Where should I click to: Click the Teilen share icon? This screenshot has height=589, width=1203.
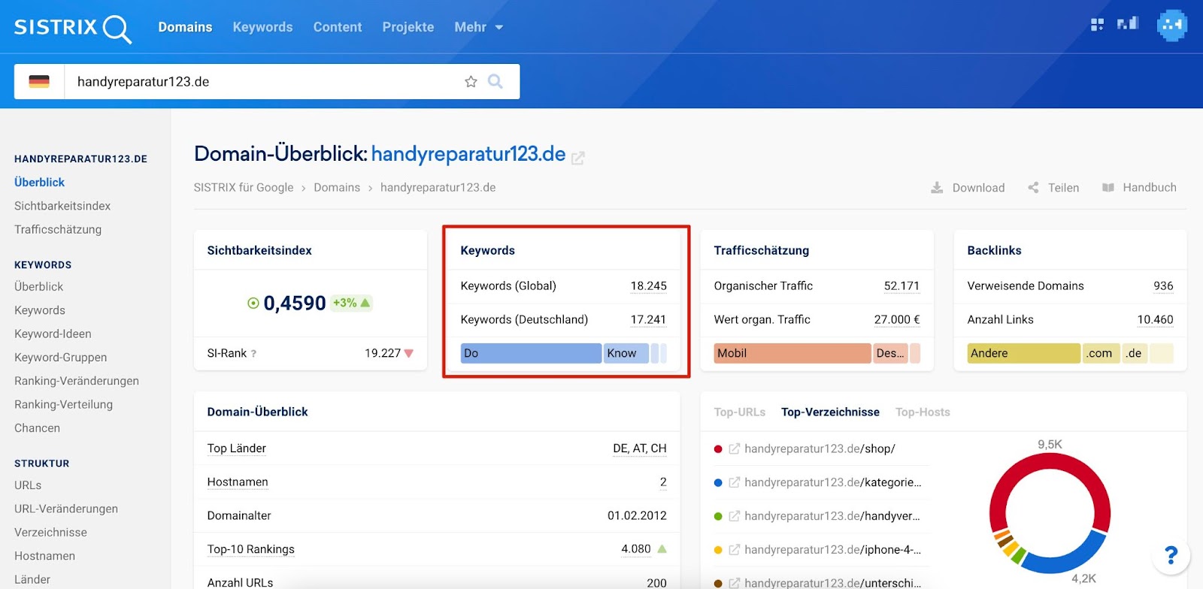[1033, 188]
